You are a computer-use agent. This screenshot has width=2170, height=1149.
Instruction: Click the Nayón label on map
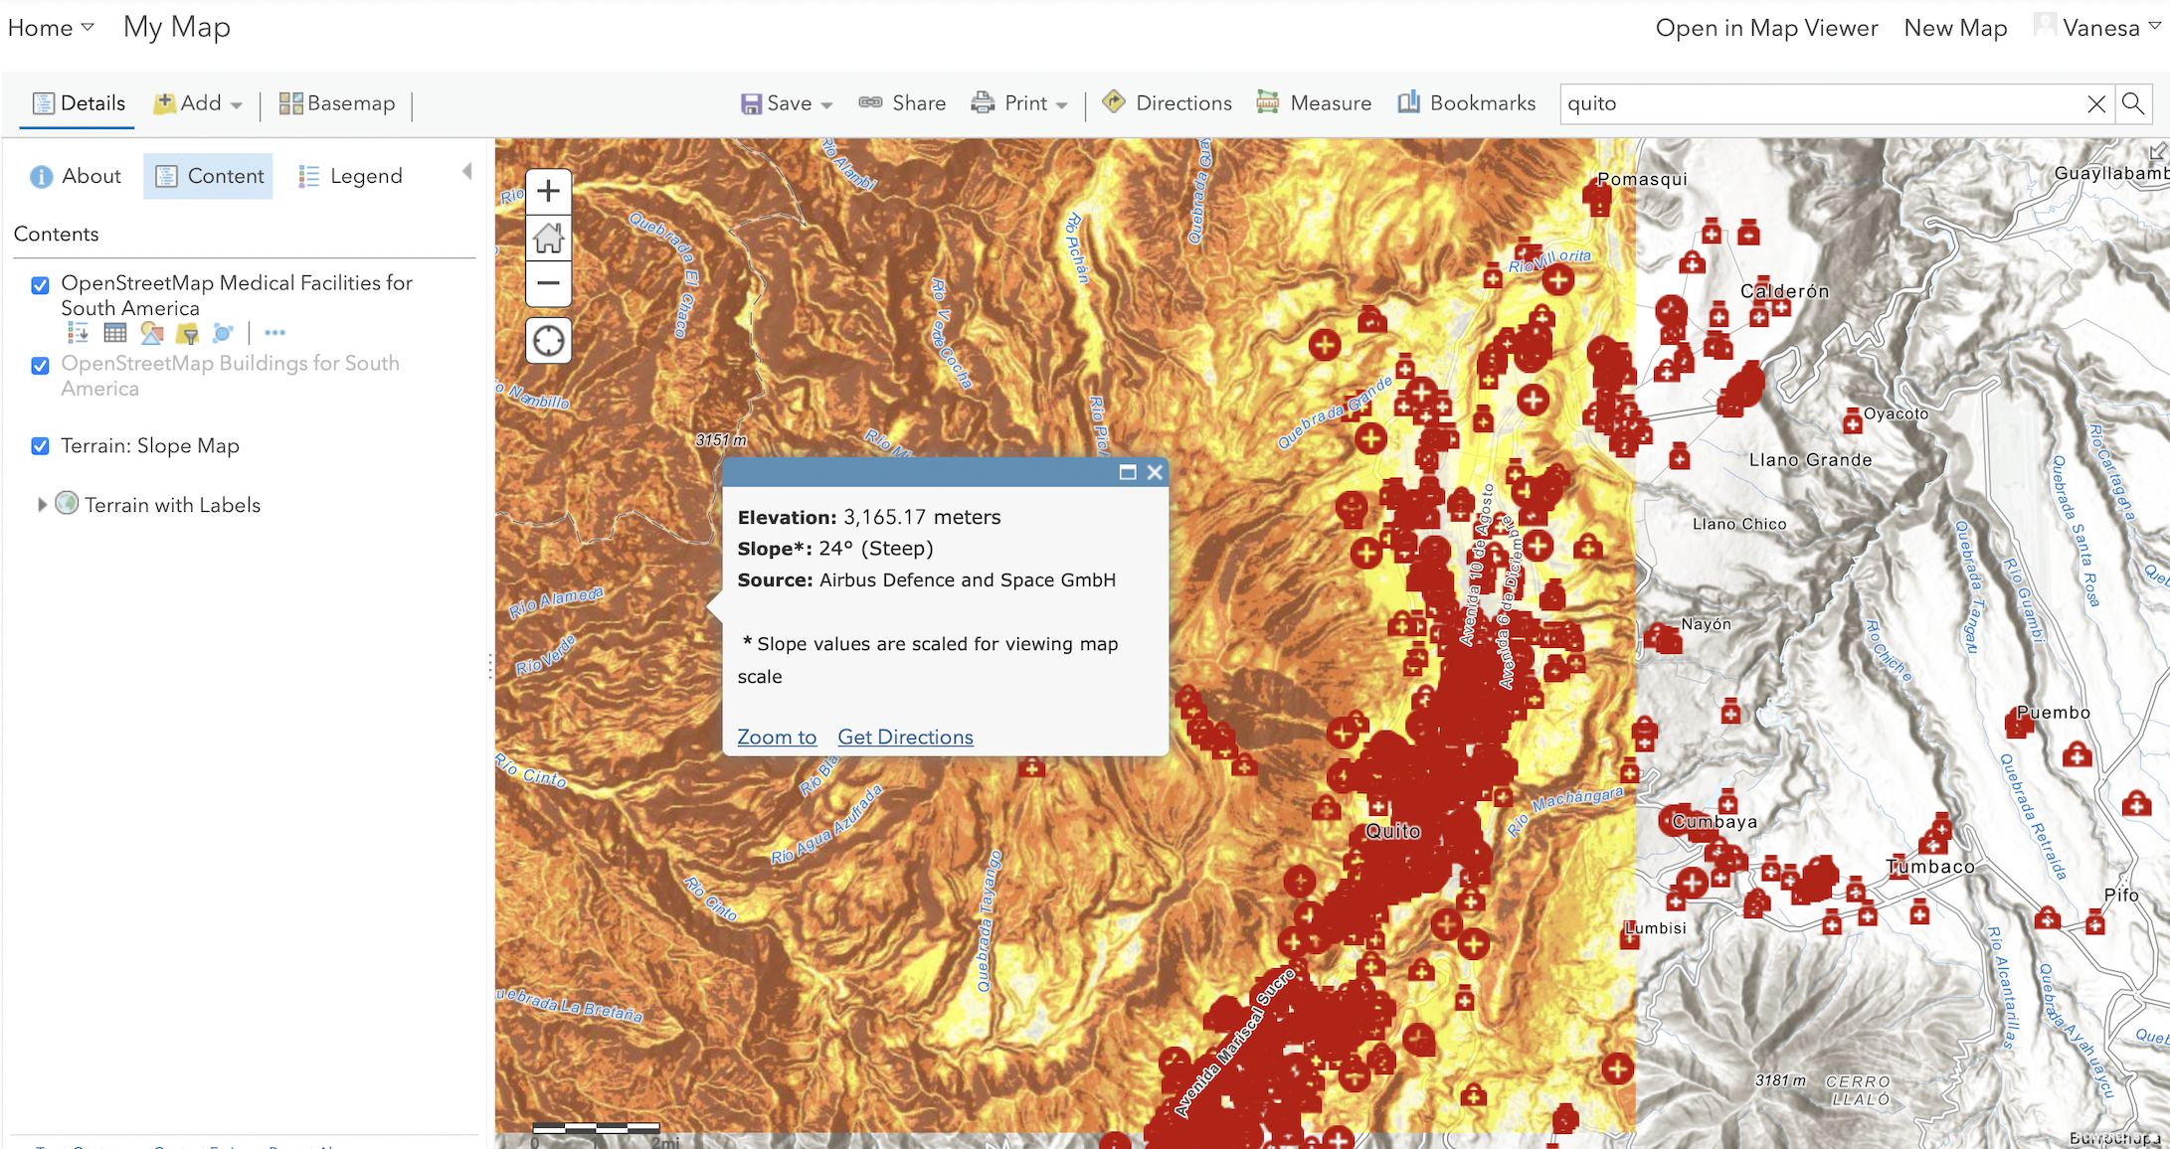(1706, 624)
